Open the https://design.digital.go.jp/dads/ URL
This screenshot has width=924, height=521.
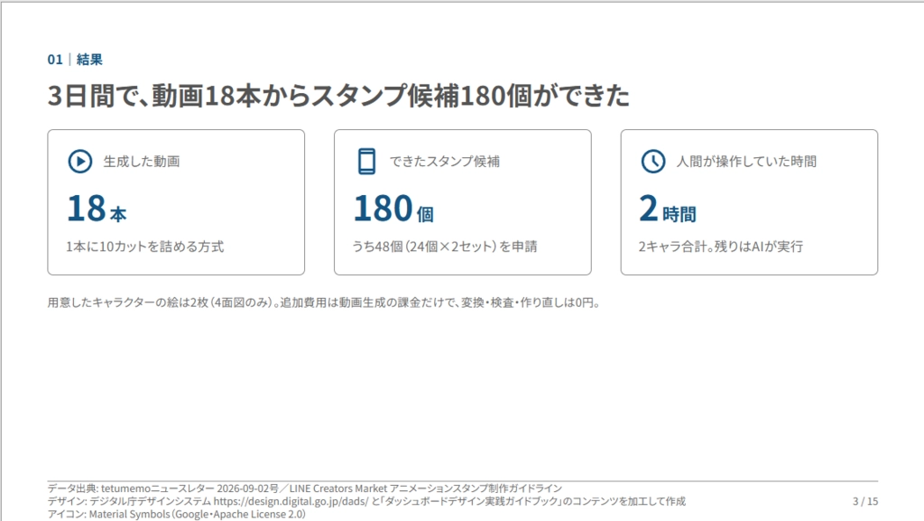coord(291,501)
